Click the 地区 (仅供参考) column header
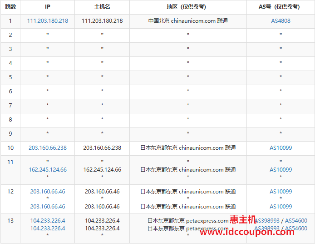This screenshot has width=315, height=244. [x=187, y=7]
